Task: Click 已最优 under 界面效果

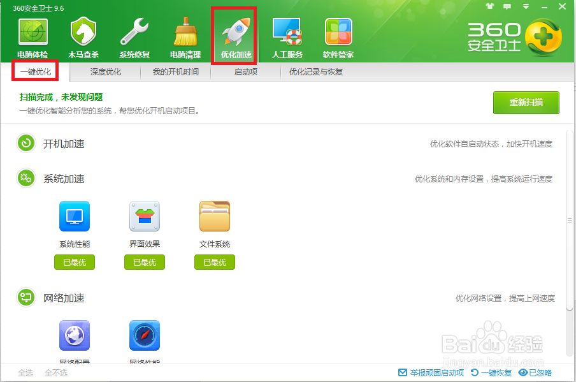Action: tap(145, 262)
